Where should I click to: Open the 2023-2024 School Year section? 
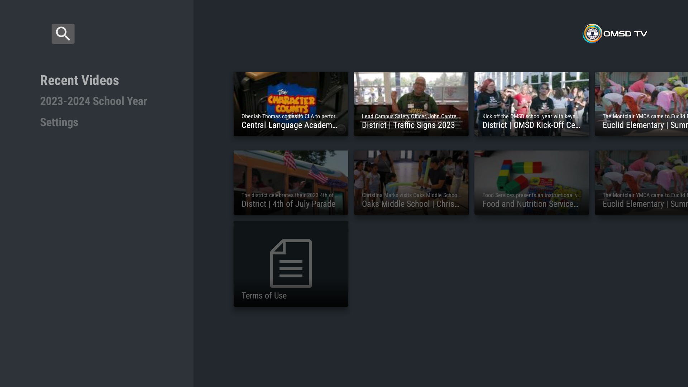94,101
